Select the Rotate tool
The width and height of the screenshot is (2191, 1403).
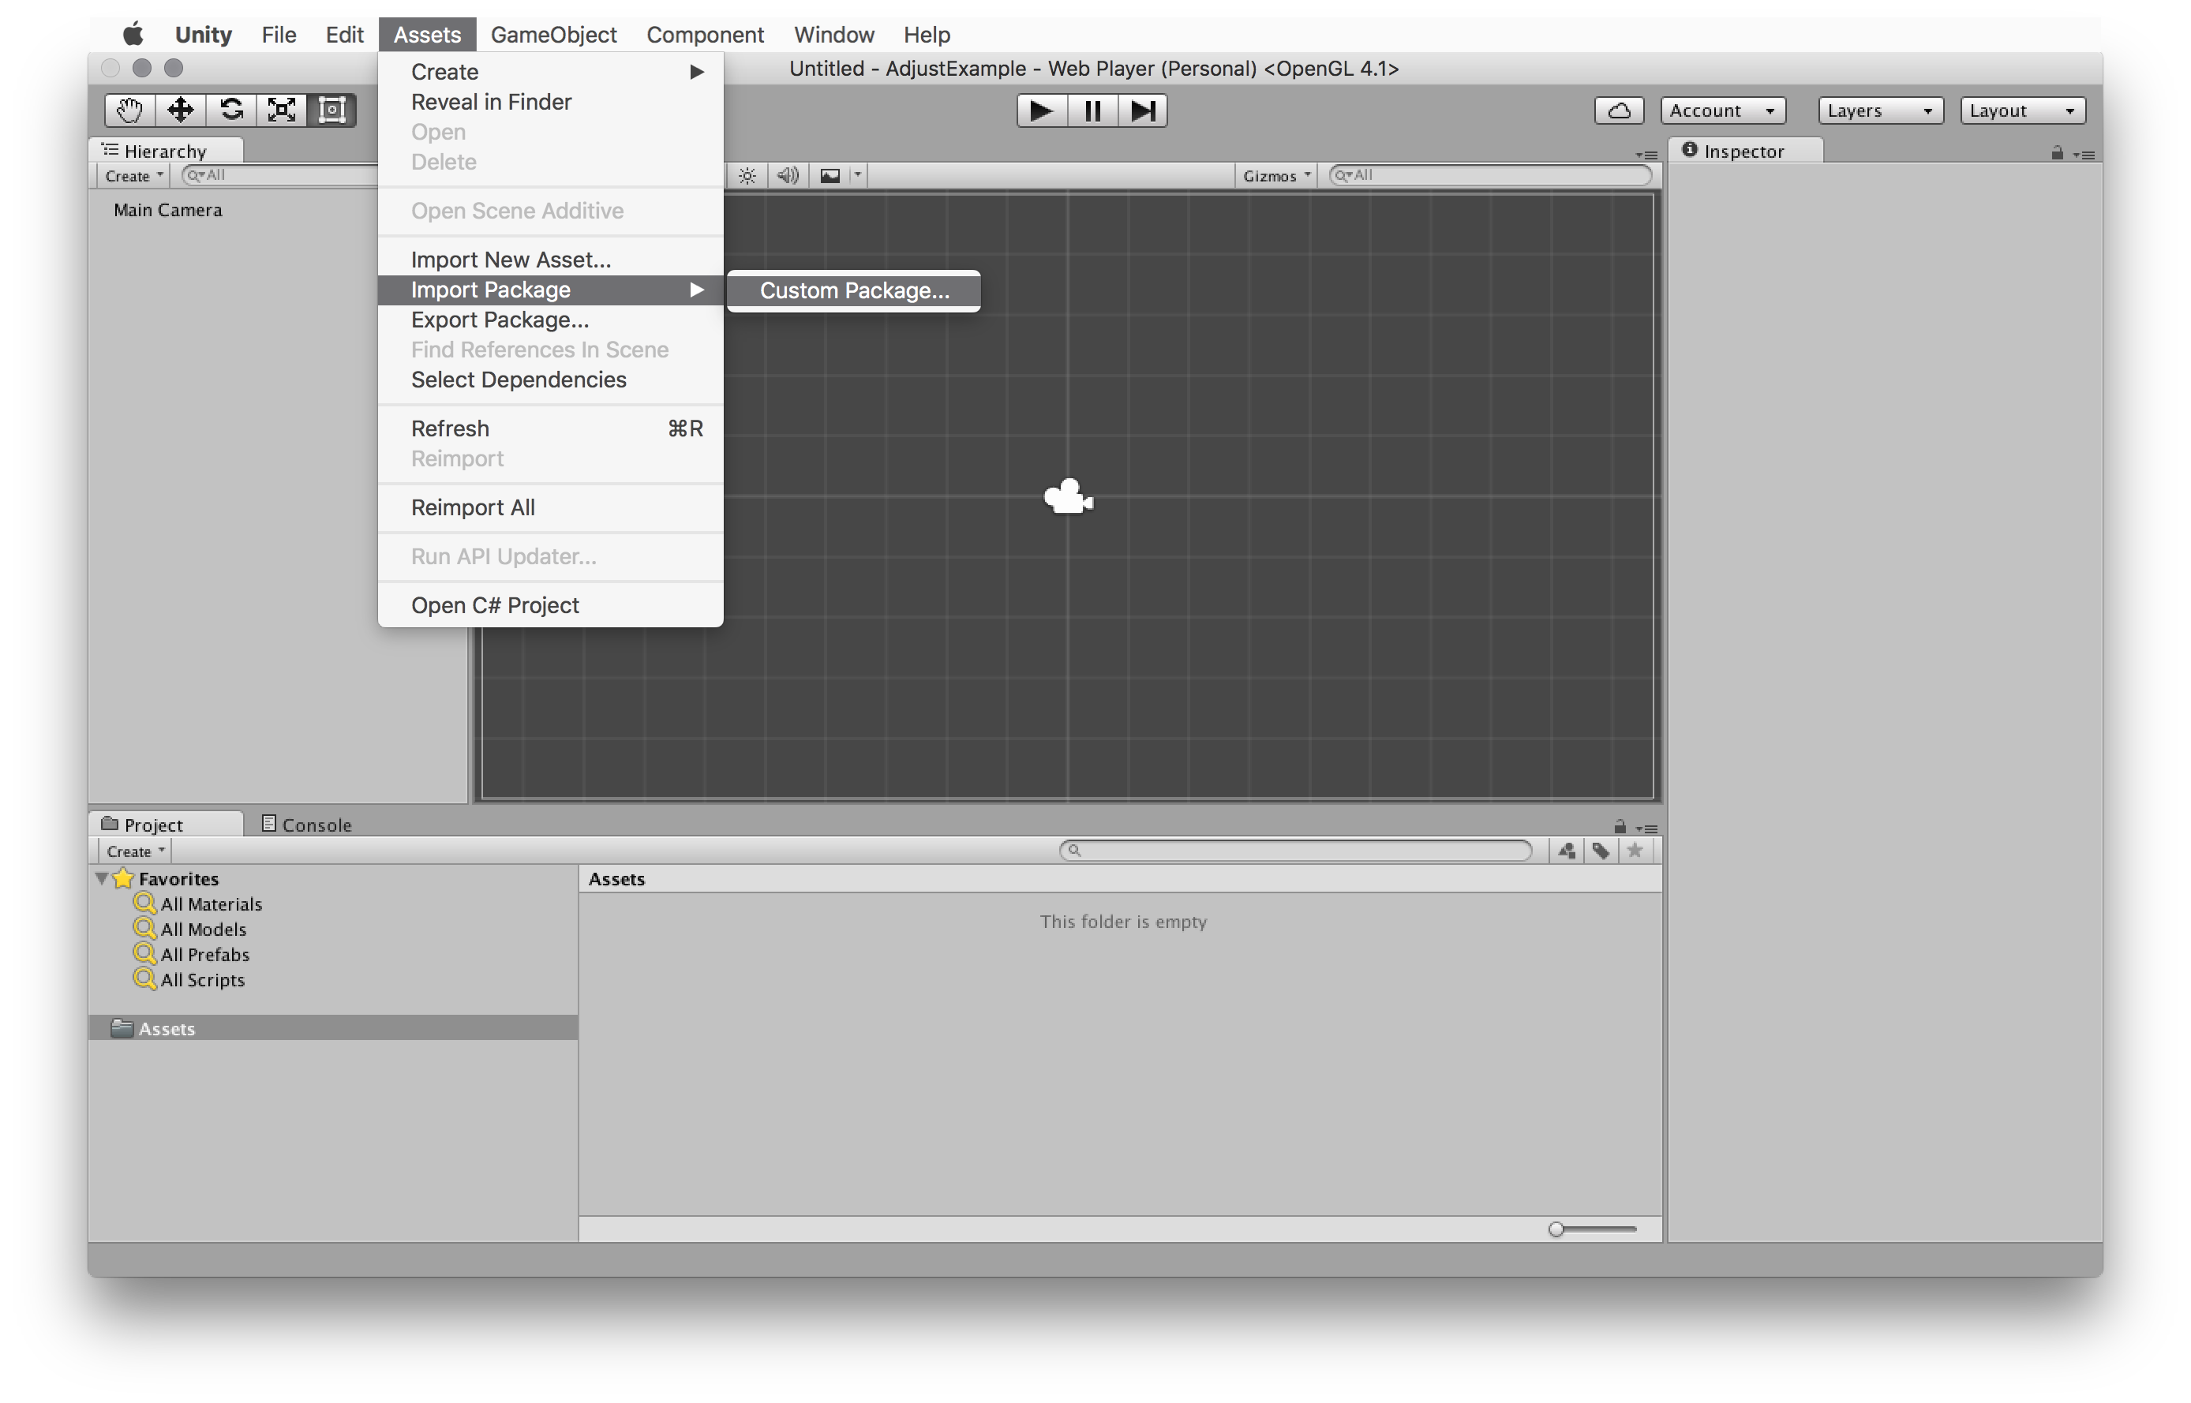click(231, 110)
